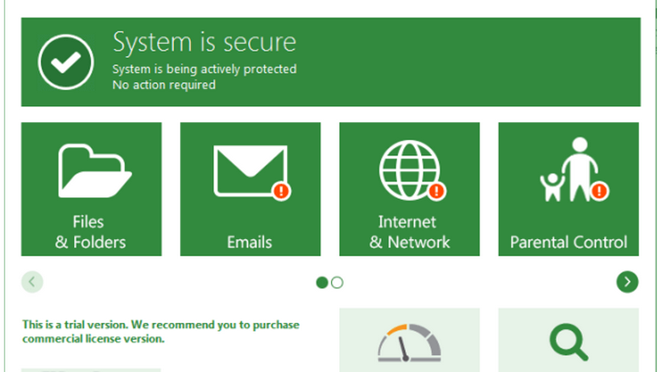Click the "Files & Folders" tile label
Viewport: 662px width, 372px height.
tap(90, 232)
